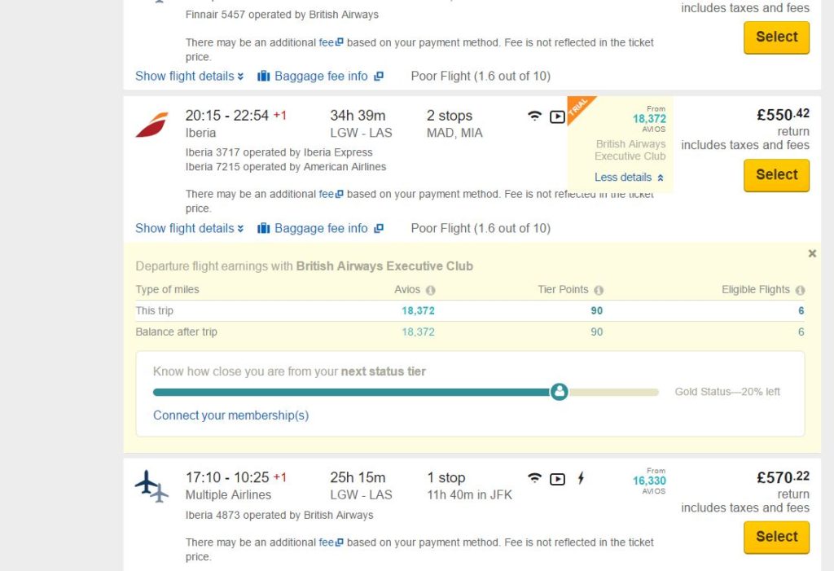This screenshot has width=834, height=571.
Task: Open Connect your membership(s) link
Action: point(230,415)
